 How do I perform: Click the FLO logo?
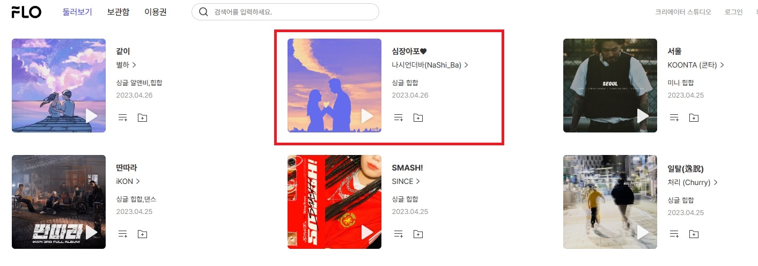(x=27, y=12)
